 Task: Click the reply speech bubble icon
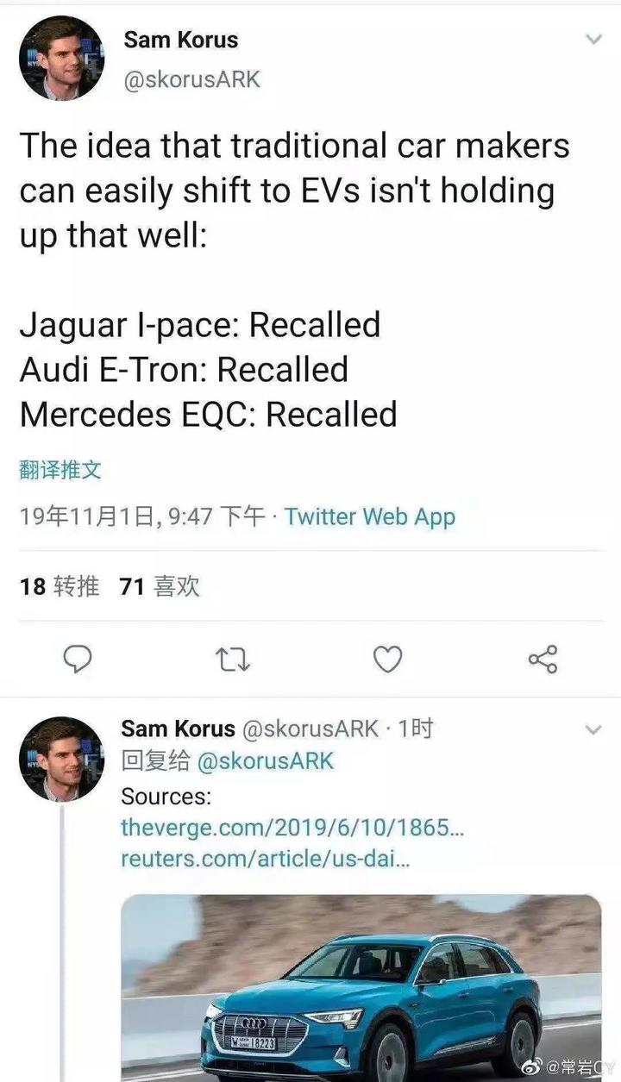click(78, 660)
